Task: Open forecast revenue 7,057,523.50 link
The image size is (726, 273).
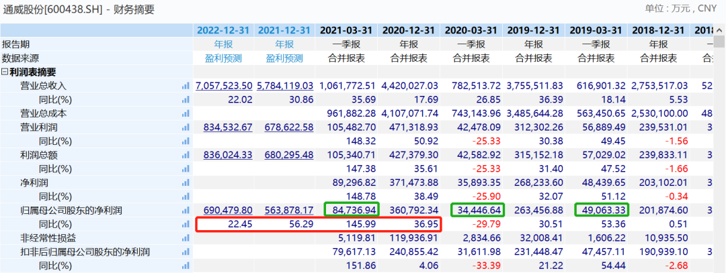Action: pos(224,86)
